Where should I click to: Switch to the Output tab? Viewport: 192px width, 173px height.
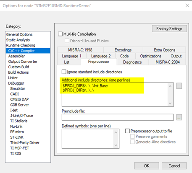tap(176, 56)
